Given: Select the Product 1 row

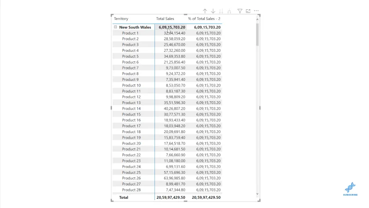Looking at the screenshot, I should tap(167, 33).
